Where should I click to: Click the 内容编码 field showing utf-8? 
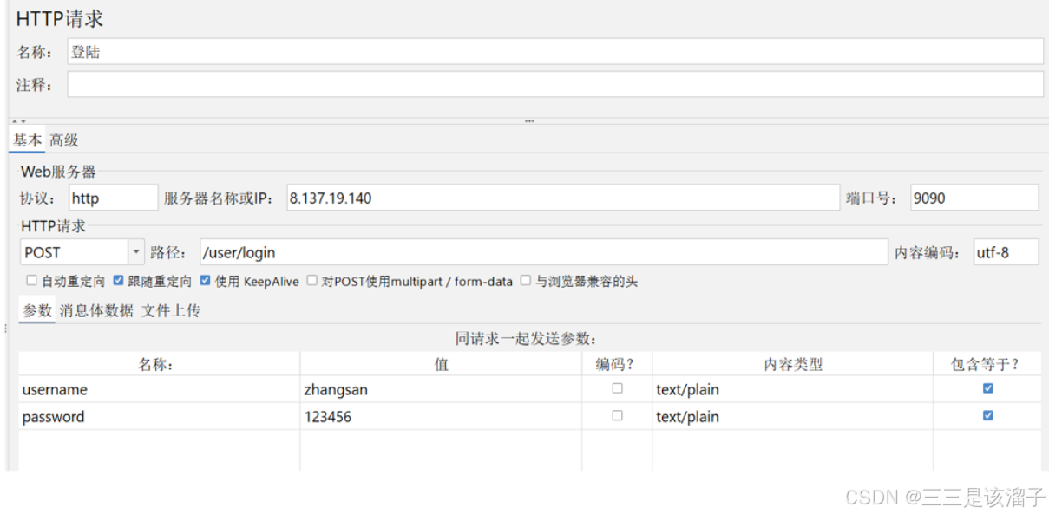[1005, 252]
